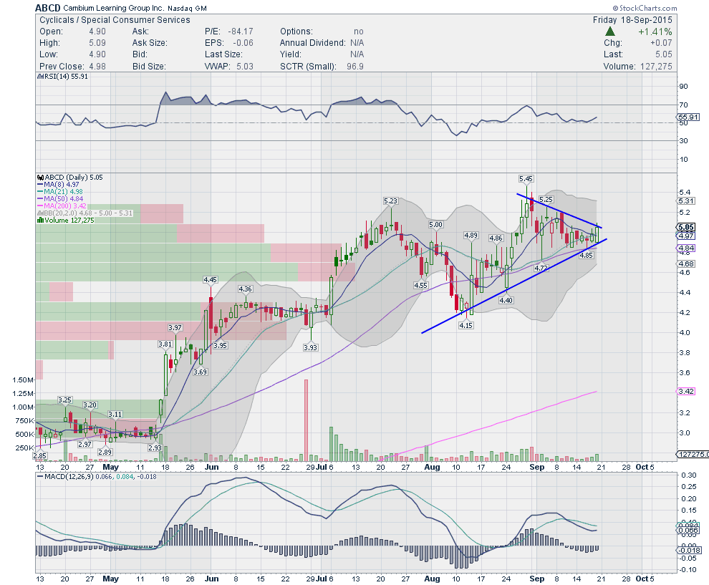Image resolution: width=709 pixels, height=585 pixels.
Task: Click the 3.81 price label
Action: (x=165, y=344)
